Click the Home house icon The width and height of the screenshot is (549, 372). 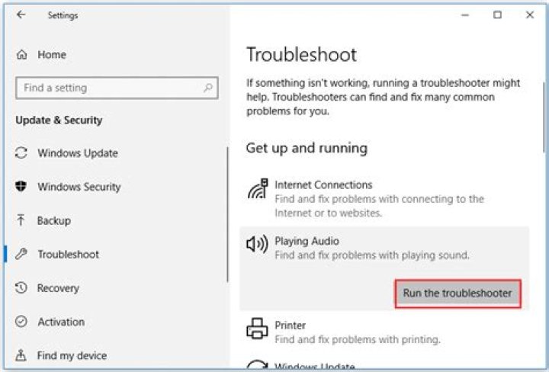(x=21, y=55)
